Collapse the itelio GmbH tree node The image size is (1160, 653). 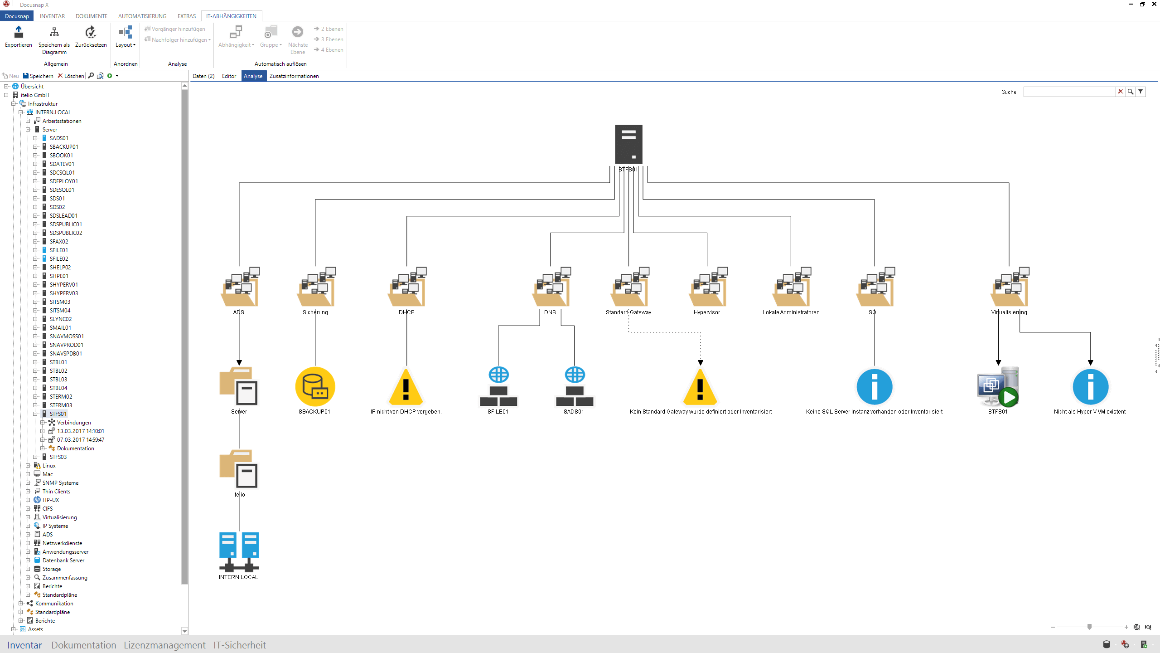[6, 95]
